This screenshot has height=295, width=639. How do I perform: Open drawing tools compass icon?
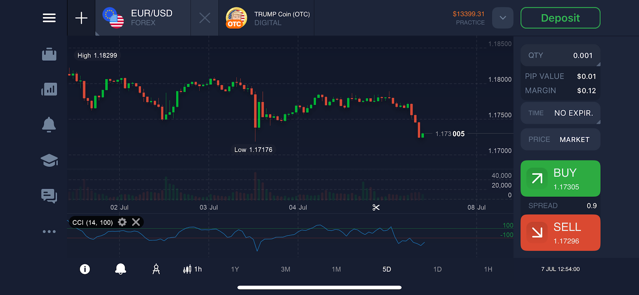156,269
